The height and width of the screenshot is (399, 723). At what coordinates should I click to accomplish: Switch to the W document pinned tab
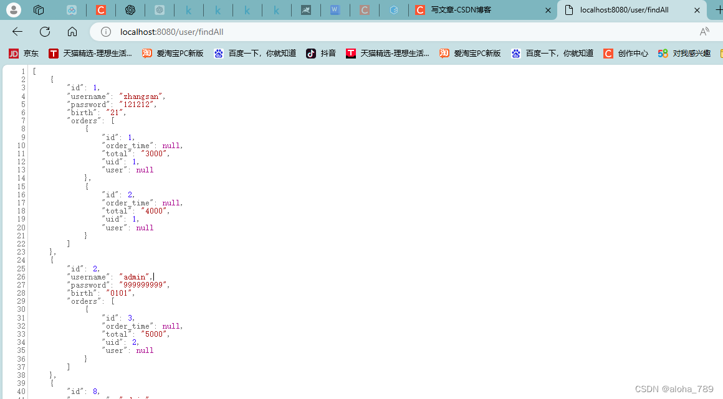335,10
